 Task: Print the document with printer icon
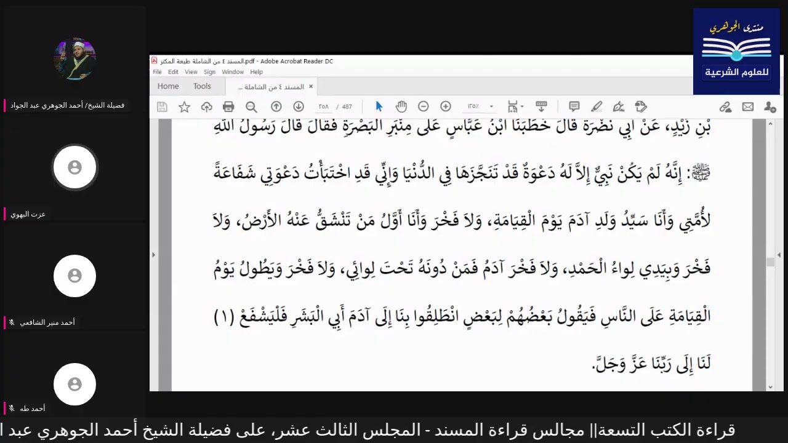228,107
